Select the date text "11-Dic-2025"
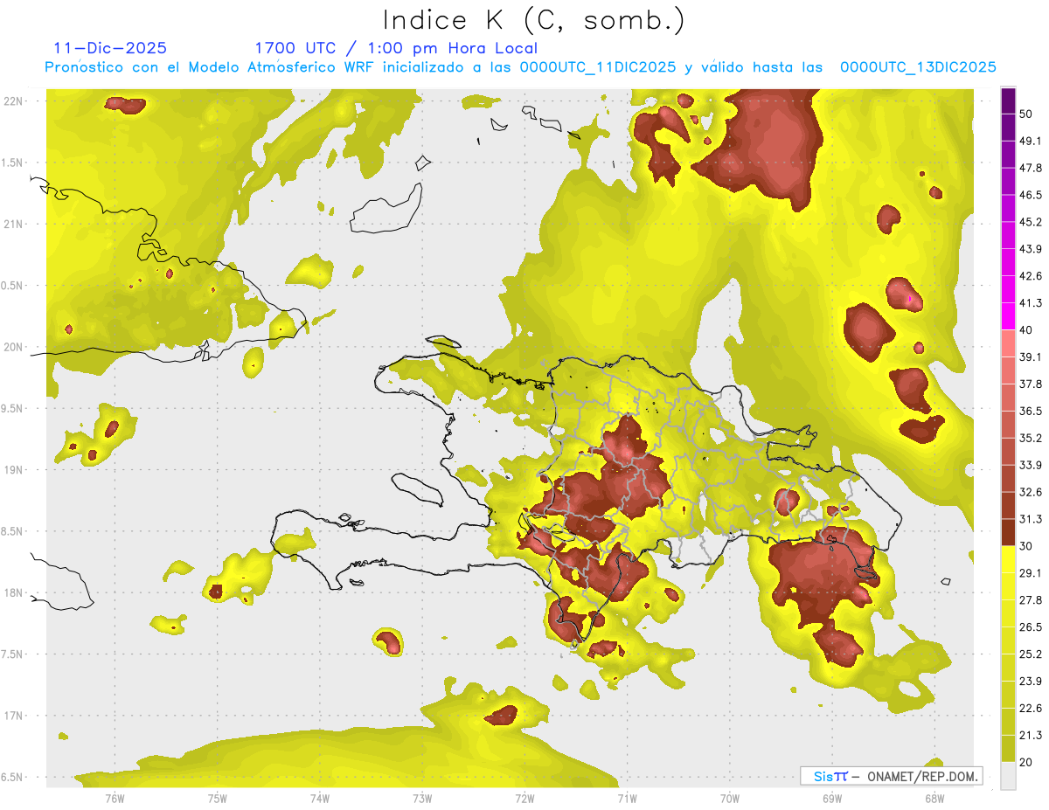Viewport: 1049px width, 810px height. click(x=110, y=48)
